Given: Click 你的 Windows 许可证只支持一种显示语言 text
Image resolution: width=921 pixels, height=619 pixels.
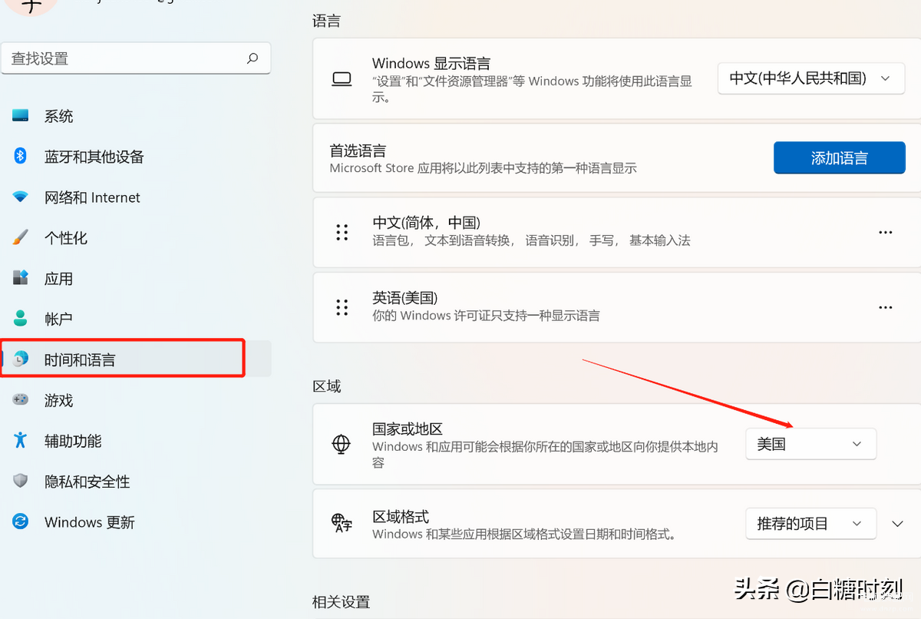Looking at the screenshot, I should click(486, 316).
